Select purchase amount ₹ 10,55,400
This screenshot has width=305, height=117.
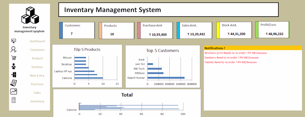click(158, 35)
